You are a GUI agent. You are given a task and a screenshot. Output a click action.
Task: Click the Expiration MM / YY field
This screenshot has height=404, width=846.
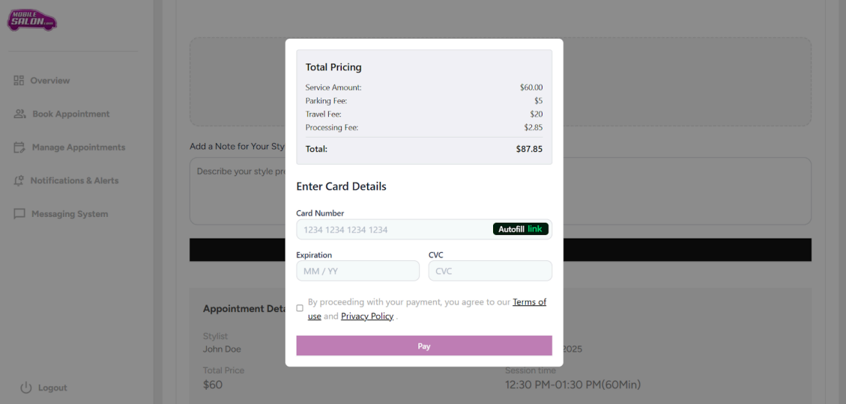357,271
